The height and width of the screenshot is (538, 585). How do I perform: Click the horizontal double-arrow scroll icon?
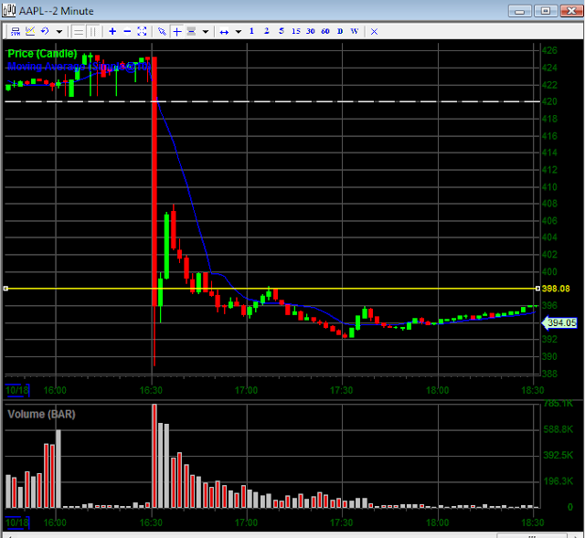224,32
